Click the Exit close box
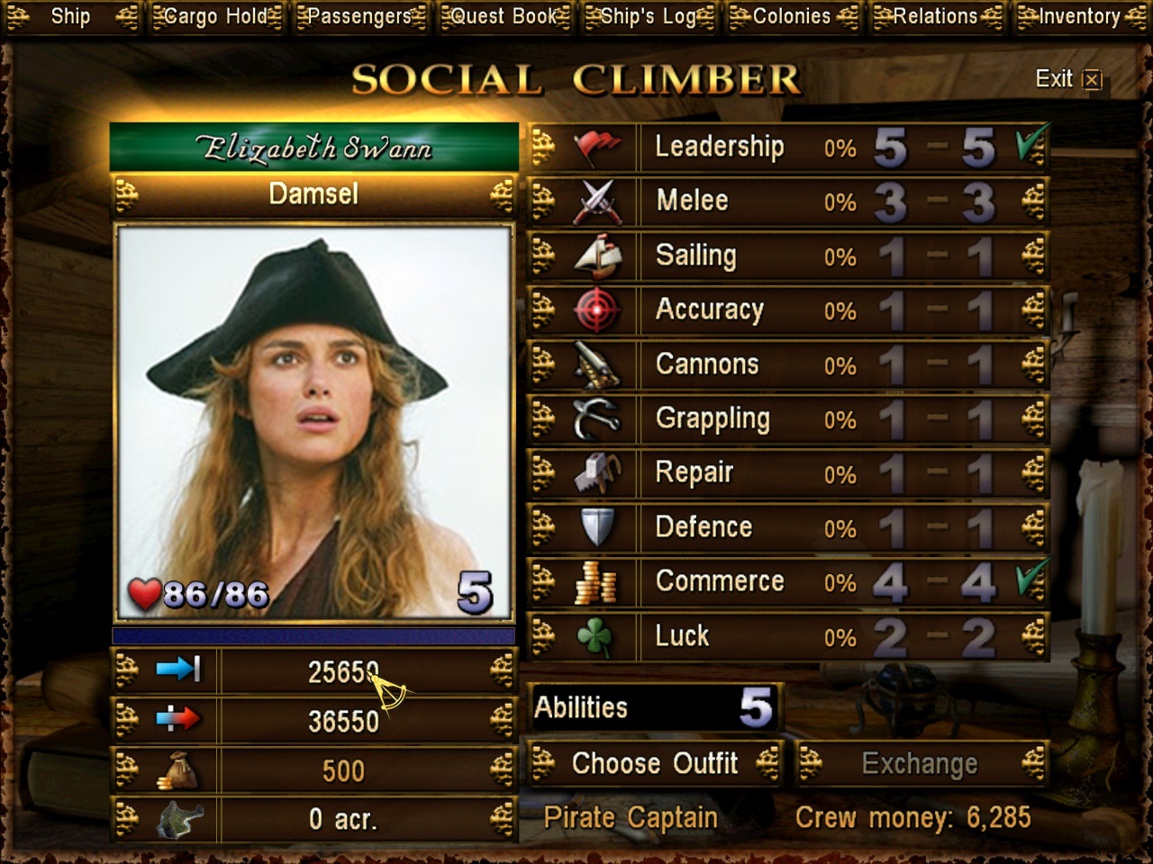1153x864 pixels. pyautogui.click(x=1092, y=79)
